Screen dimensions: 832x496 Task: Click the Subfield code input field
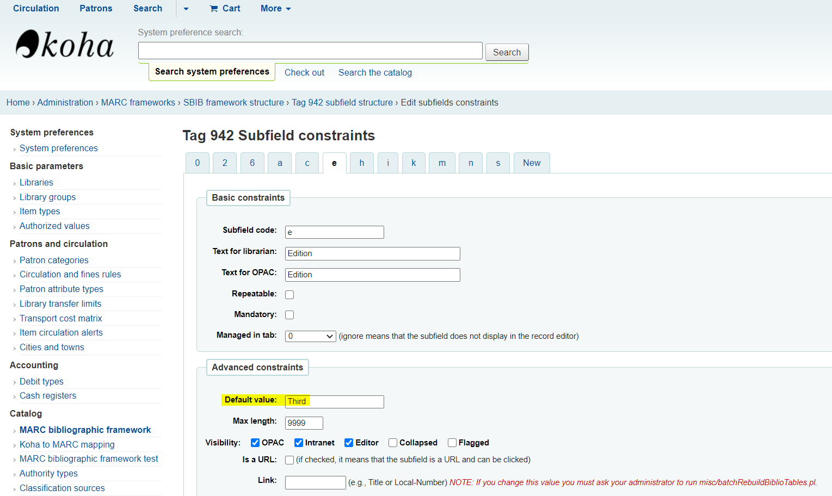point(335,232)
